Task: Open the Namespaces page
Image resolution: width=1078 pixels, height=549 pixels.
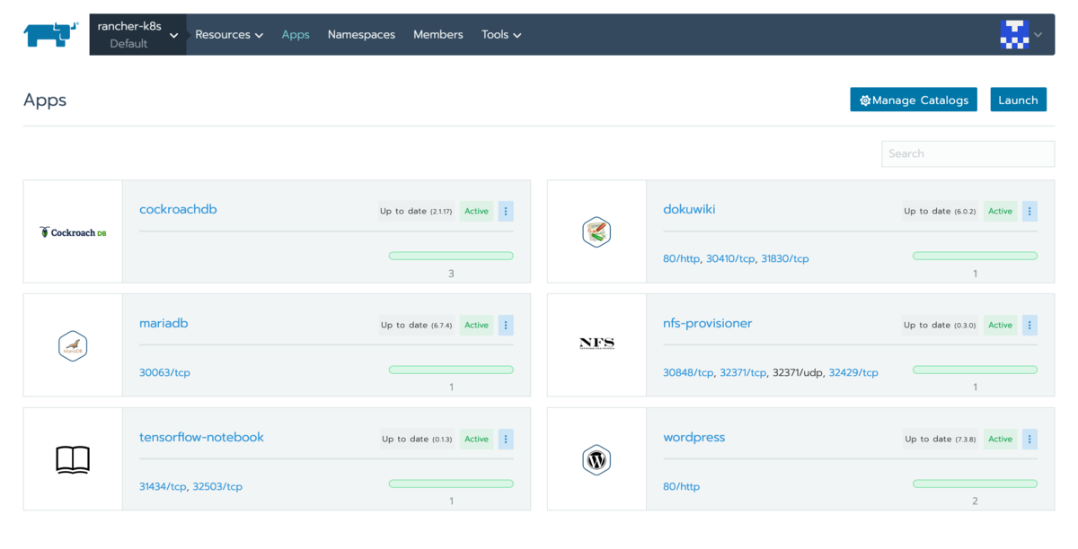Action: point(361,34)
